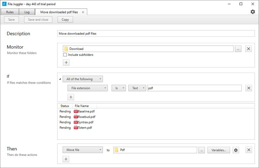The width and height of the screenshot is (259, 168).
Task: Add a new condition with plus button
Action: [x=71, y=97]
